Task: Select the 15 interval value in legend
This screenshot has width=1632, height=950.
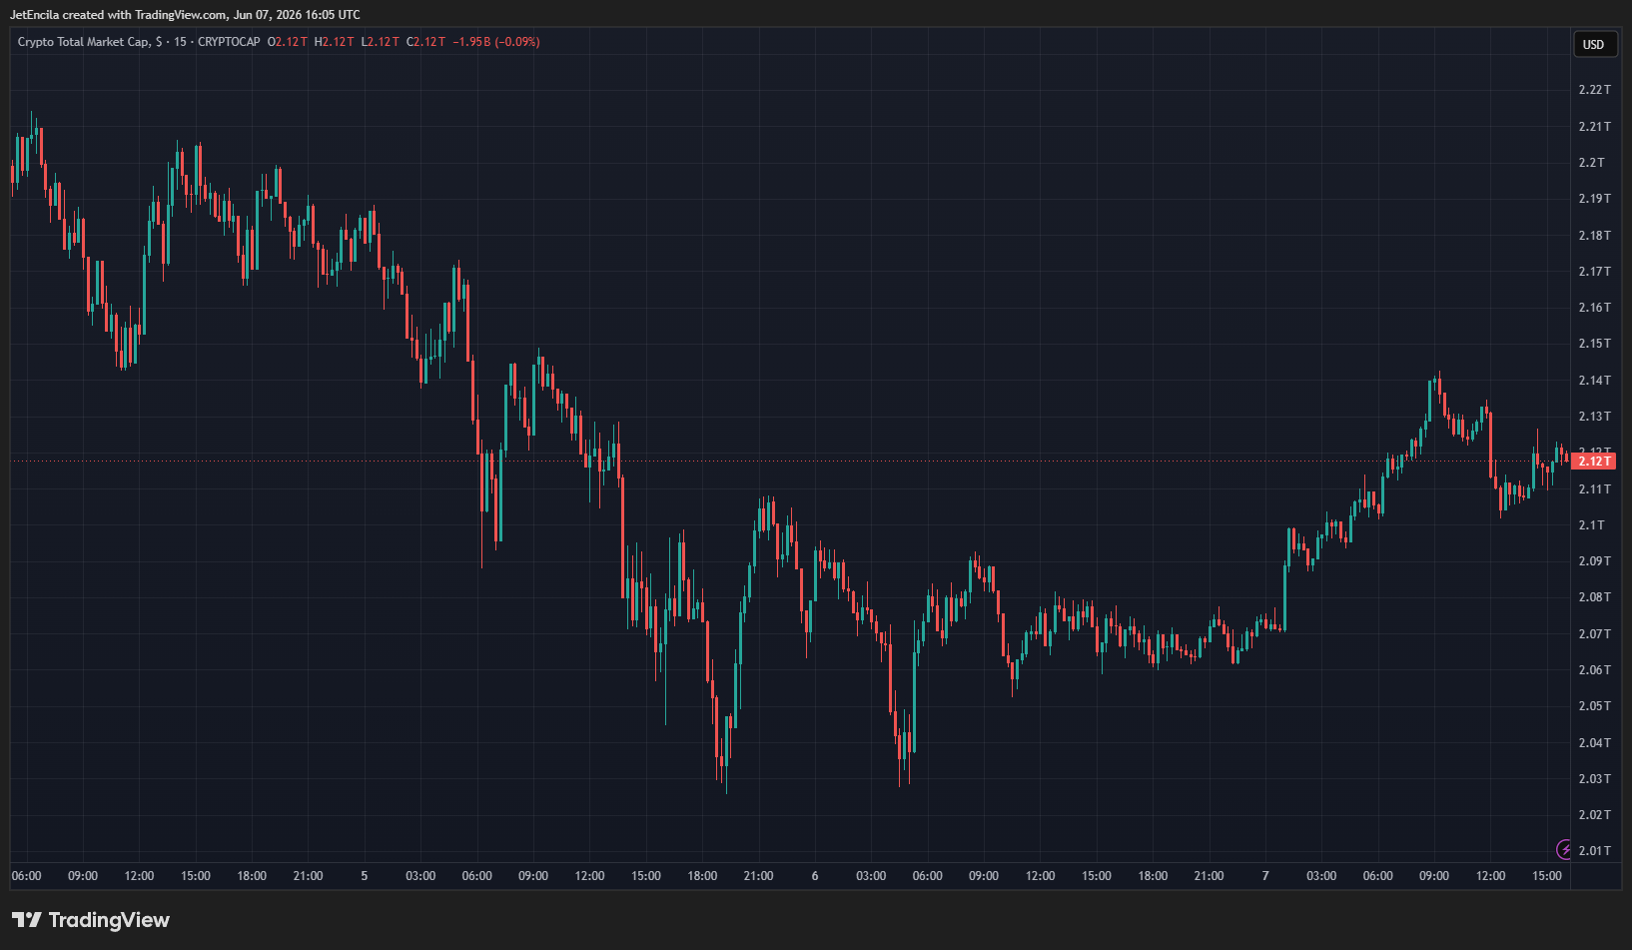Action: (180, 42)
